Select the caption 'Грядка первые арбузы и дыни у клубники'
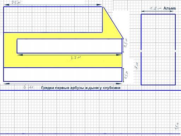This screenshot has width=181, height=136. pyautogui.click(x=81, y=88)
